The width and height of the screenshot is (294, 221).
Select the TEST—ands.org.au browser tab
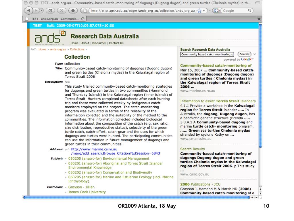54,19
